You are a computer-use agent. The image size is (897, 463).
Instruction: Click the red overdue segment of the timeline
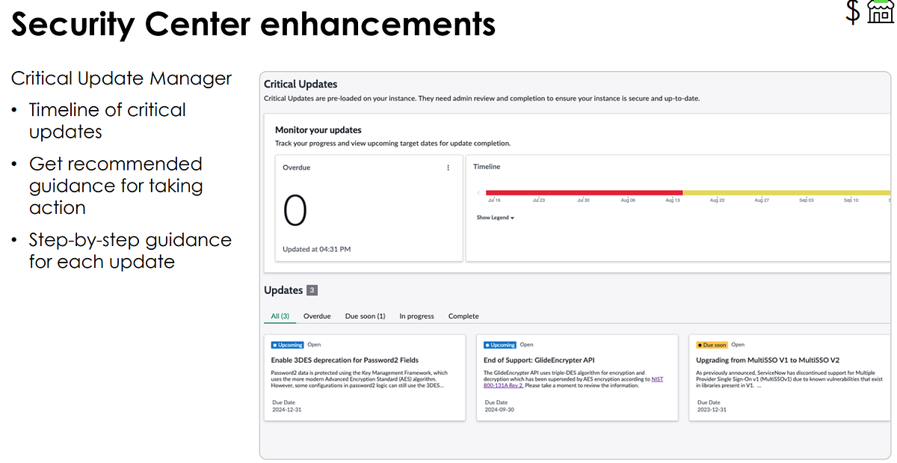coord(583,191)
